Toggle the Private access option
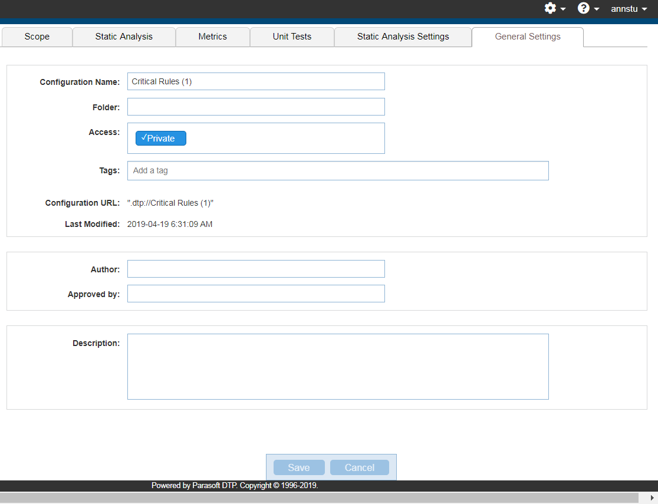 [161, 138]
